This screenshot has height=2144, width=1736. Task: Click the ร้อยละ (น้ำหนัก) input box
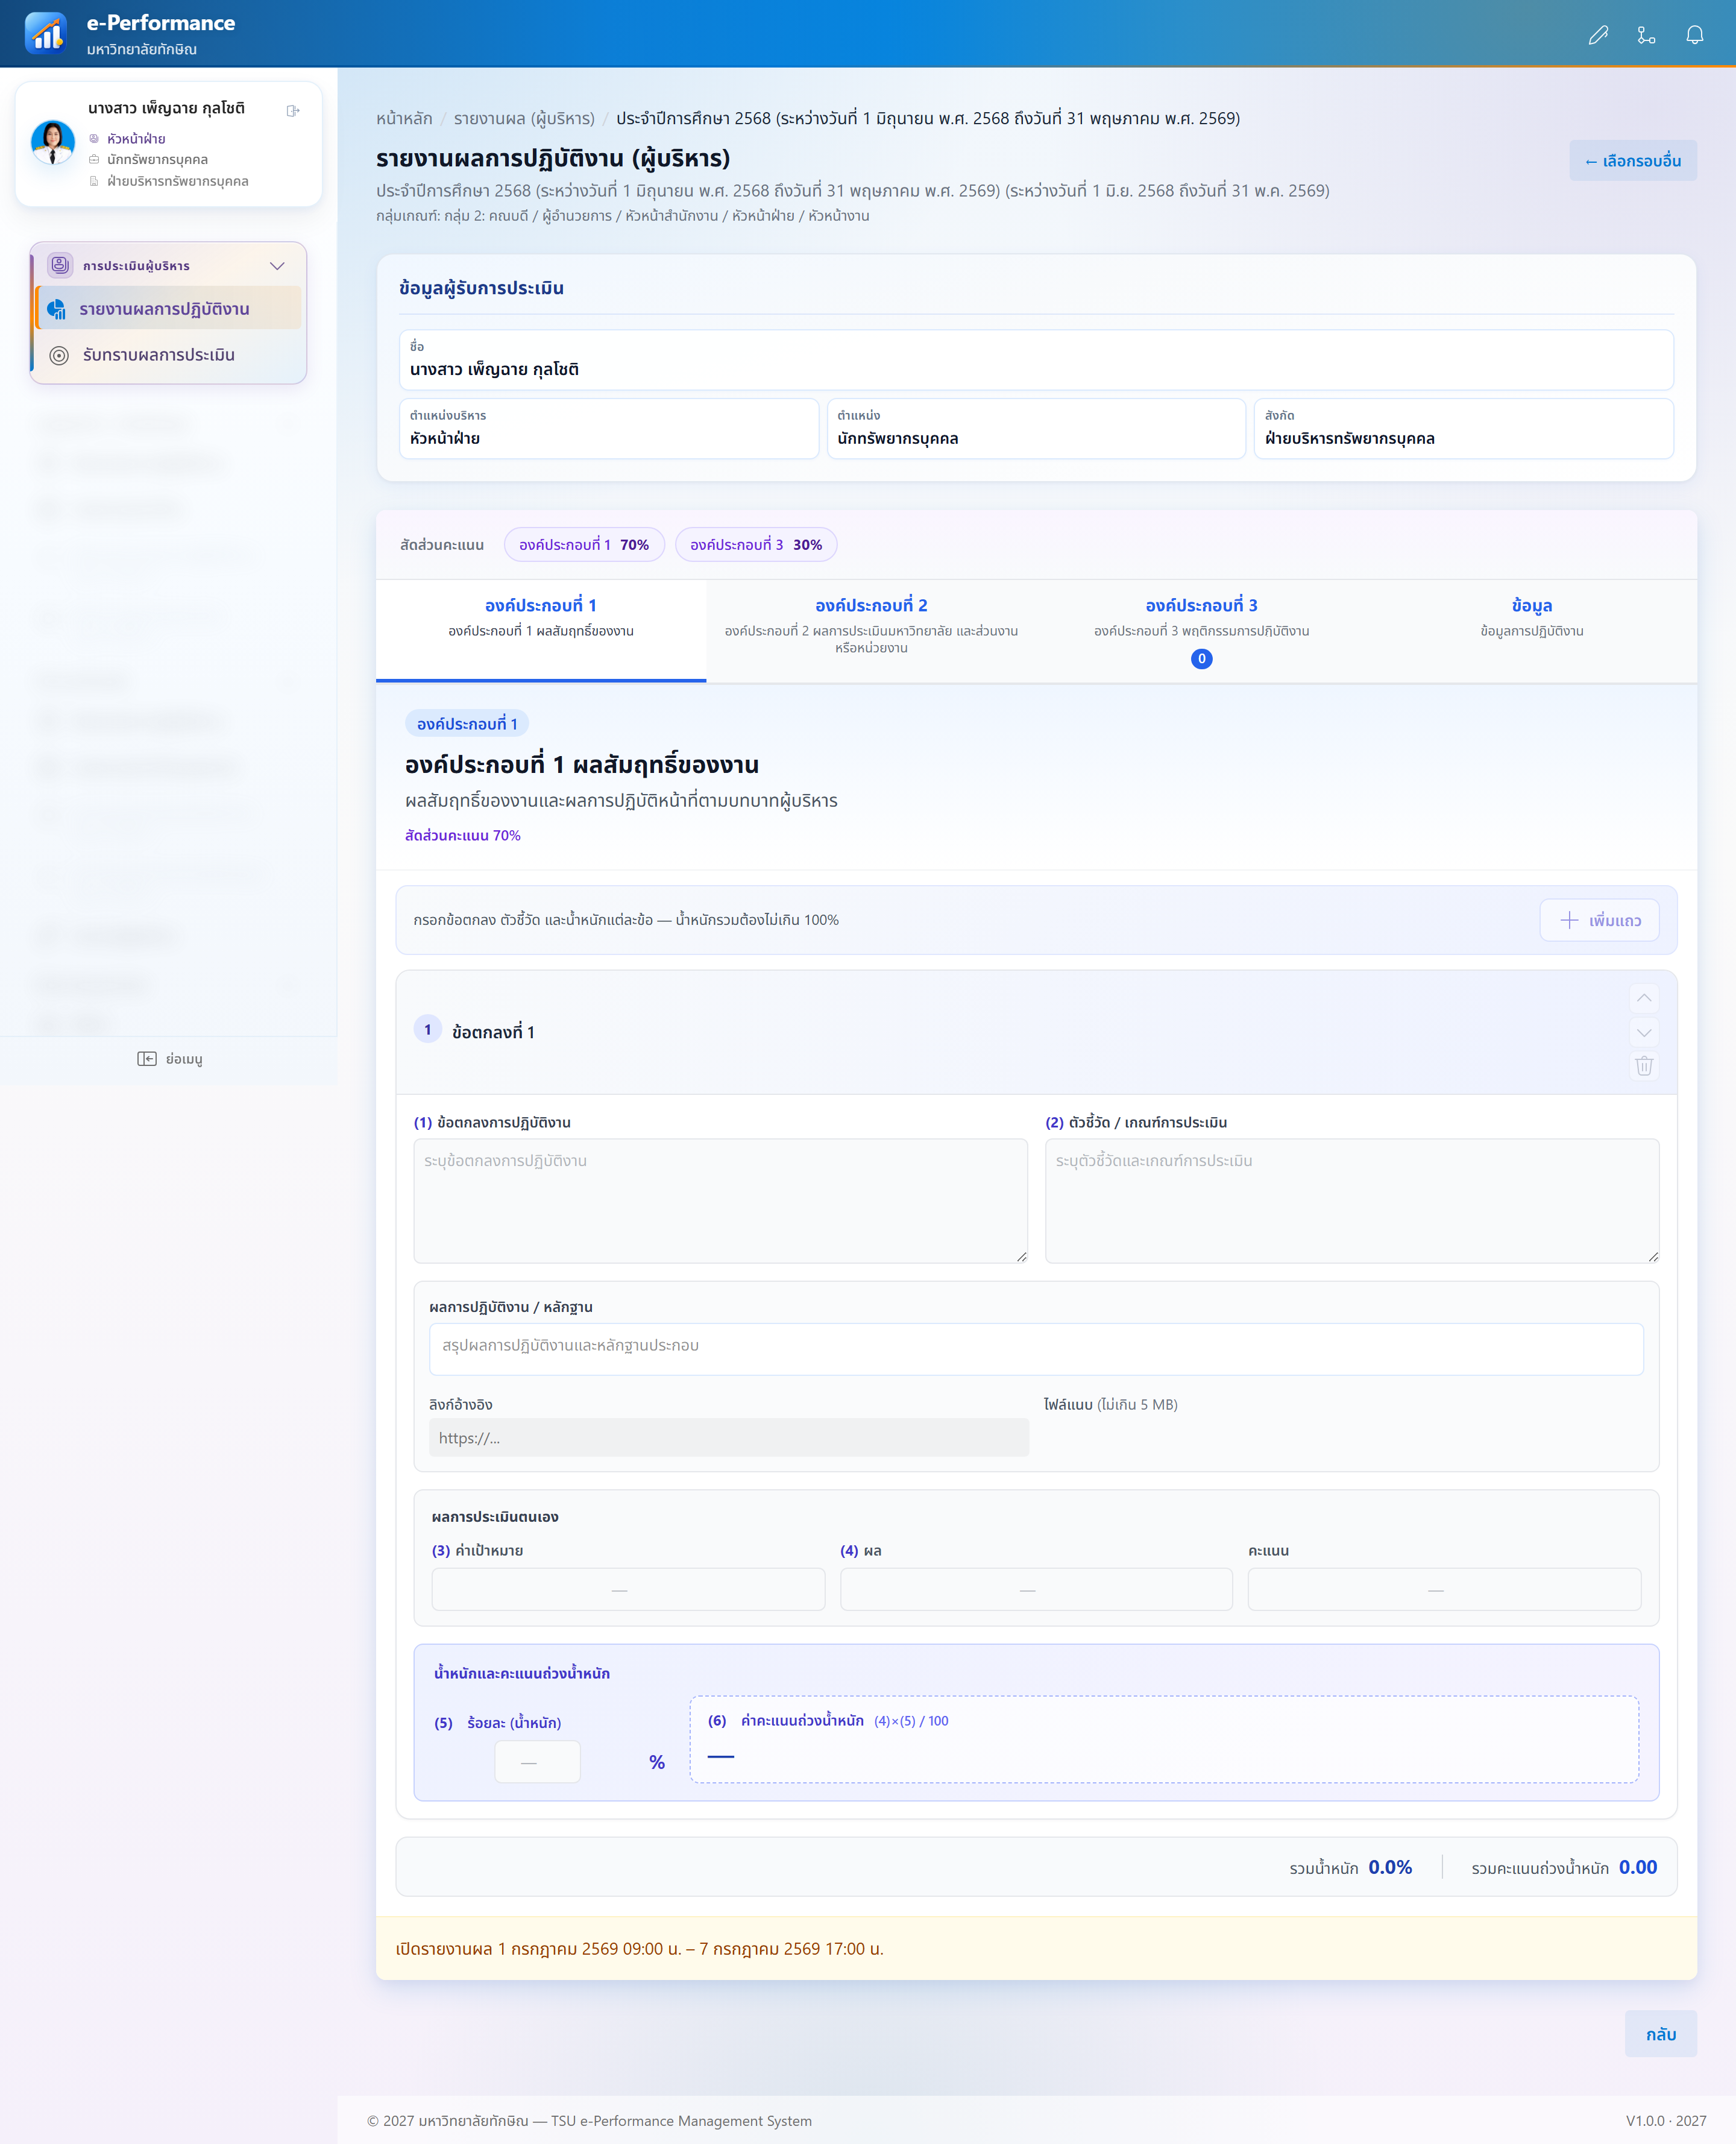pos(537,1762)
